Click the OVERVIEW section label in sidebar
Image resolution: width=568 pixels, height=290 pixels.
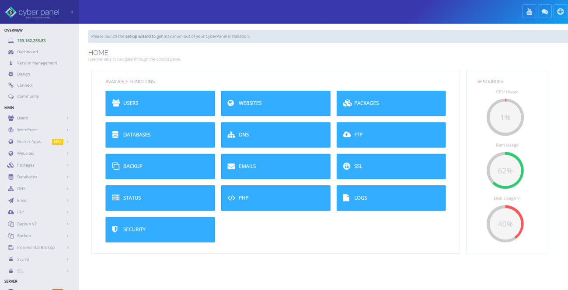14,30
